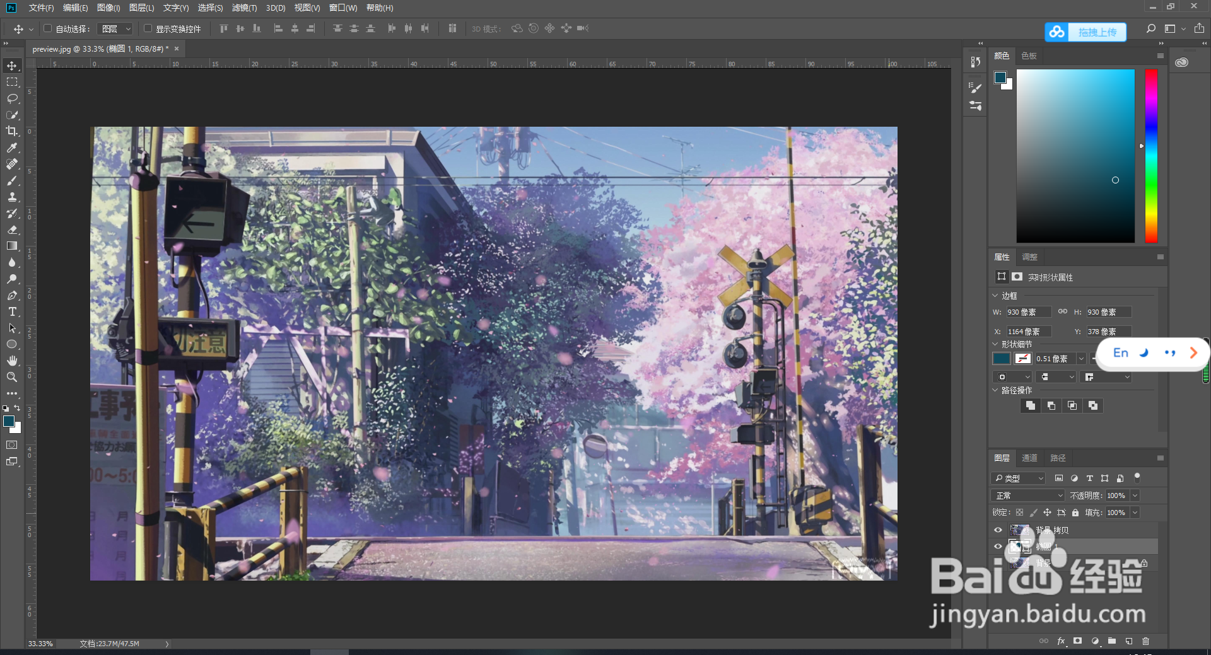
Task: Select the Hand tool
Action: tap(12, 361)
